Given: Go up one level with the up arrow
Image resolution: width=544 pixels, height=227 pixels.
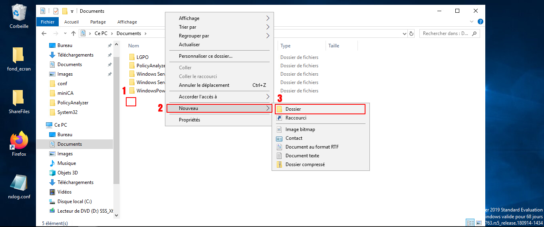Looking at the screenshot, I should (73, 33).
